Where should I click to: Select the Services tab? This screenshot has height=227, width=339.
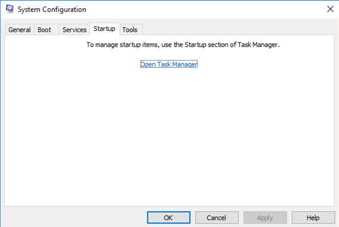(x=74, y=30)
